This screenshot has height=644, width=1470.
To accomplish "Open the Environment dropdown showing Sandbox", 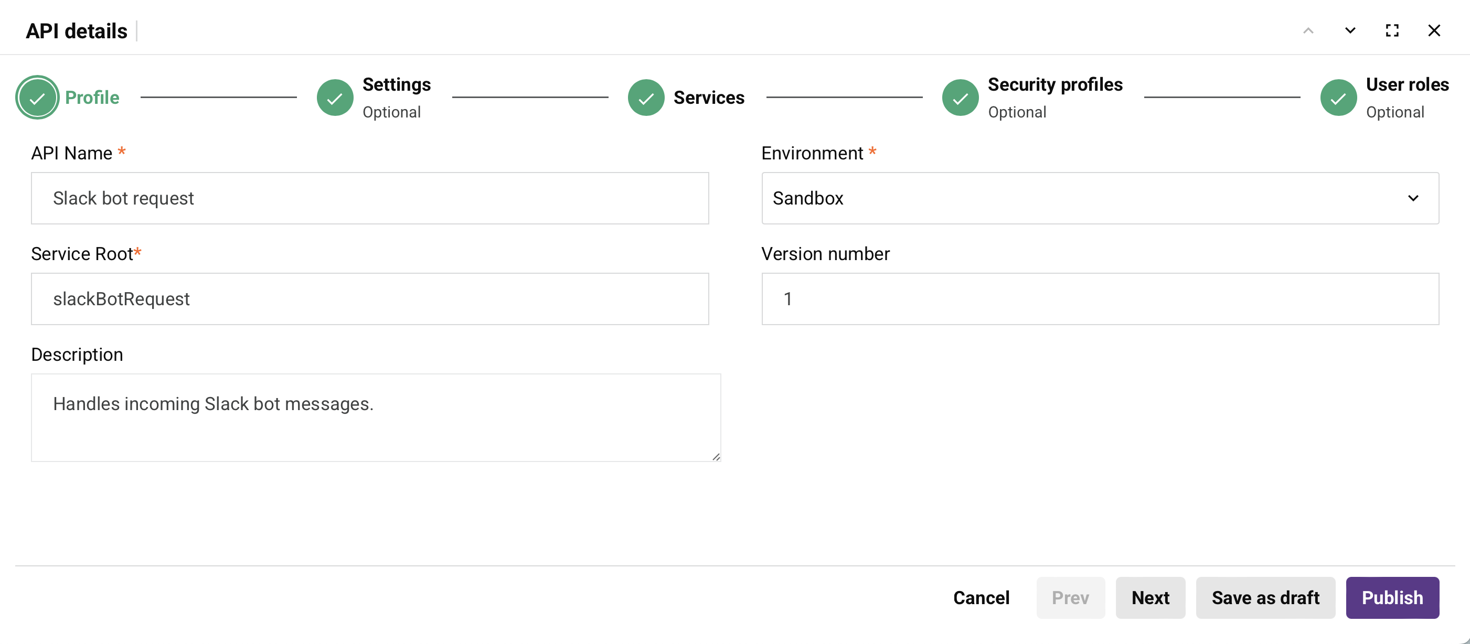I will pyautogui.click(x=1100, y=198).
